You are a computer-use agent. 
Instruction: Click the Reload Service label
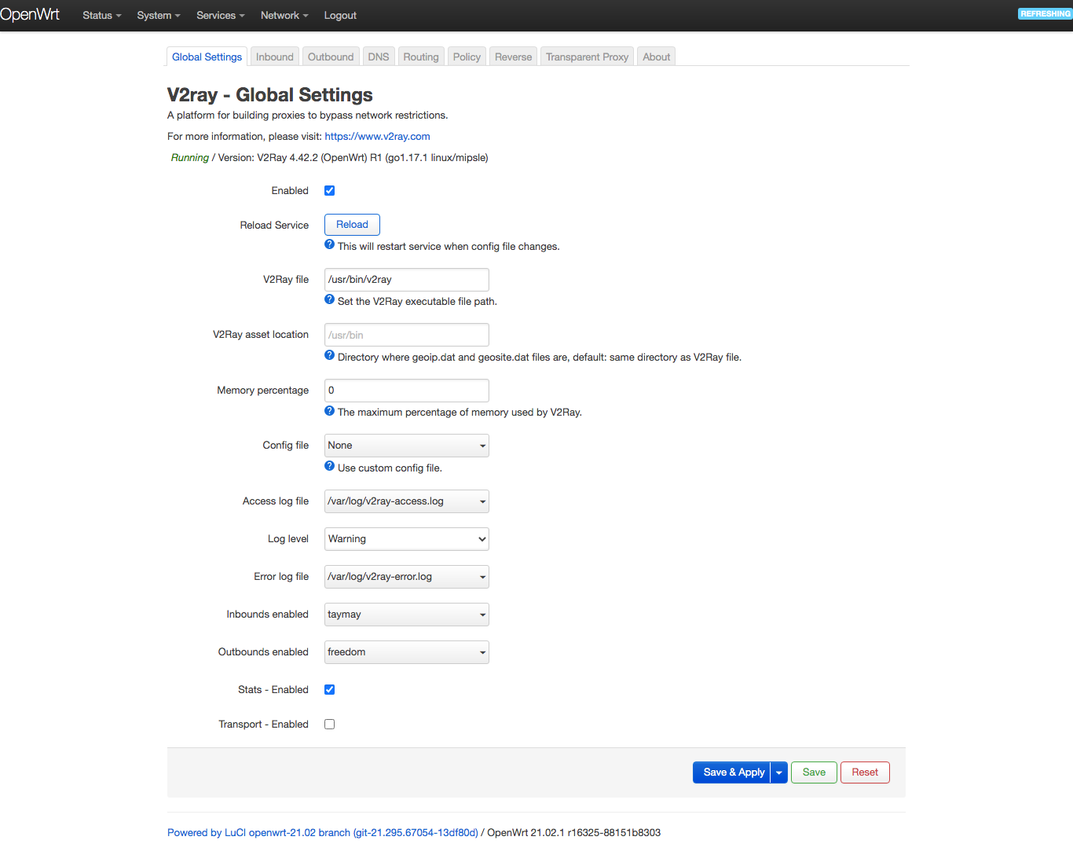pos(274,226)
